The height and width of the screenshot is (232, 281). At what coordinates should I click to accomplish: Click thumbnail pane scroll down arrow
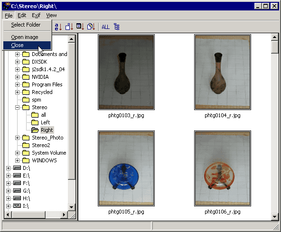(274, 217)
